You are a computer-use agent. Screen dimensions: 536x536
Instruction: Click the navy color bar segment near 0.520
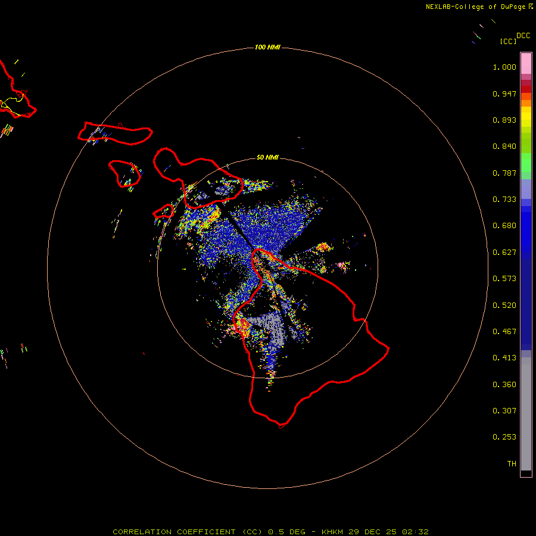pyautogui.click(x=526, y=301)
